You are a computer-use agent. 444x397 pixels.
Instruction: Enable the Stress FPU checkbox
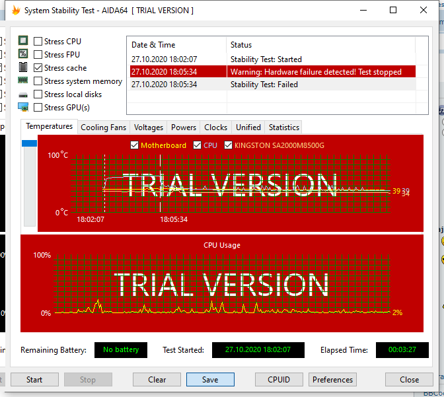pyautogui.click(x=38, y=54)
